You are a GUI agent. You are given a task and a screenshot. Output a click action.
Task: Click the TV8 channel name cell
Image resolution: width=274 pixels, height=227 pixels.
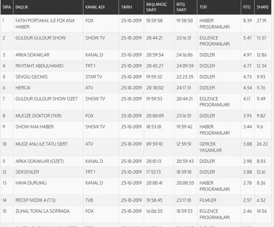(x=89, y=201)
